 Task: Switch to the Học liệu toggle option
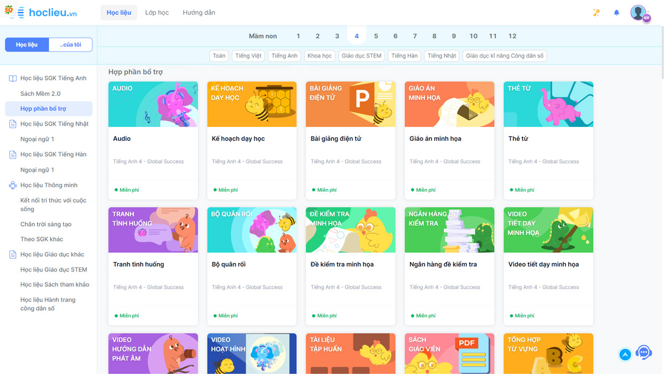point(27,44)
